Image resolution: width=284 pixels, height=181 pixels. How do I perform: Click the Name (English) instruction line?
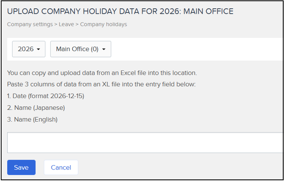tap(32, 119)
